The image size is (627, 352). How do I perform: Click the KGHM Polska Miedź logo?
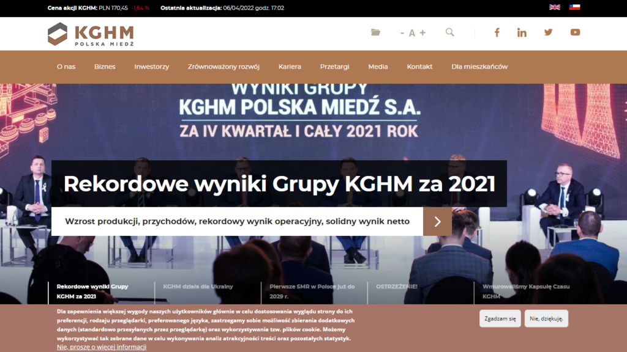[x=91, y=34]
